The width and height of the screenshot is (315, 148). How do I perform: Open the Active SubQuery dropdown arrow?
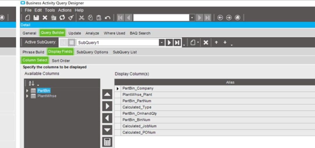coord(162,42)
